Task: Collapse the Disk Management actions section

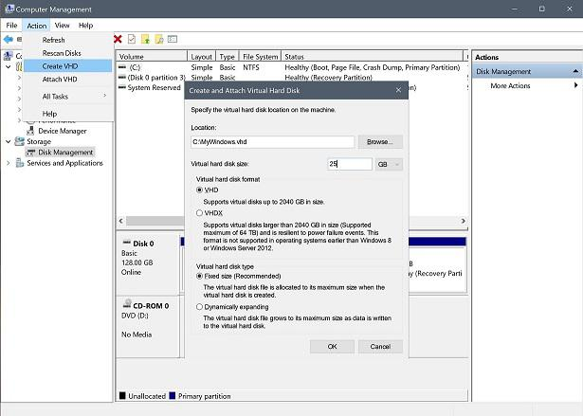Action: pyautogui.click(x=575, y=71)
